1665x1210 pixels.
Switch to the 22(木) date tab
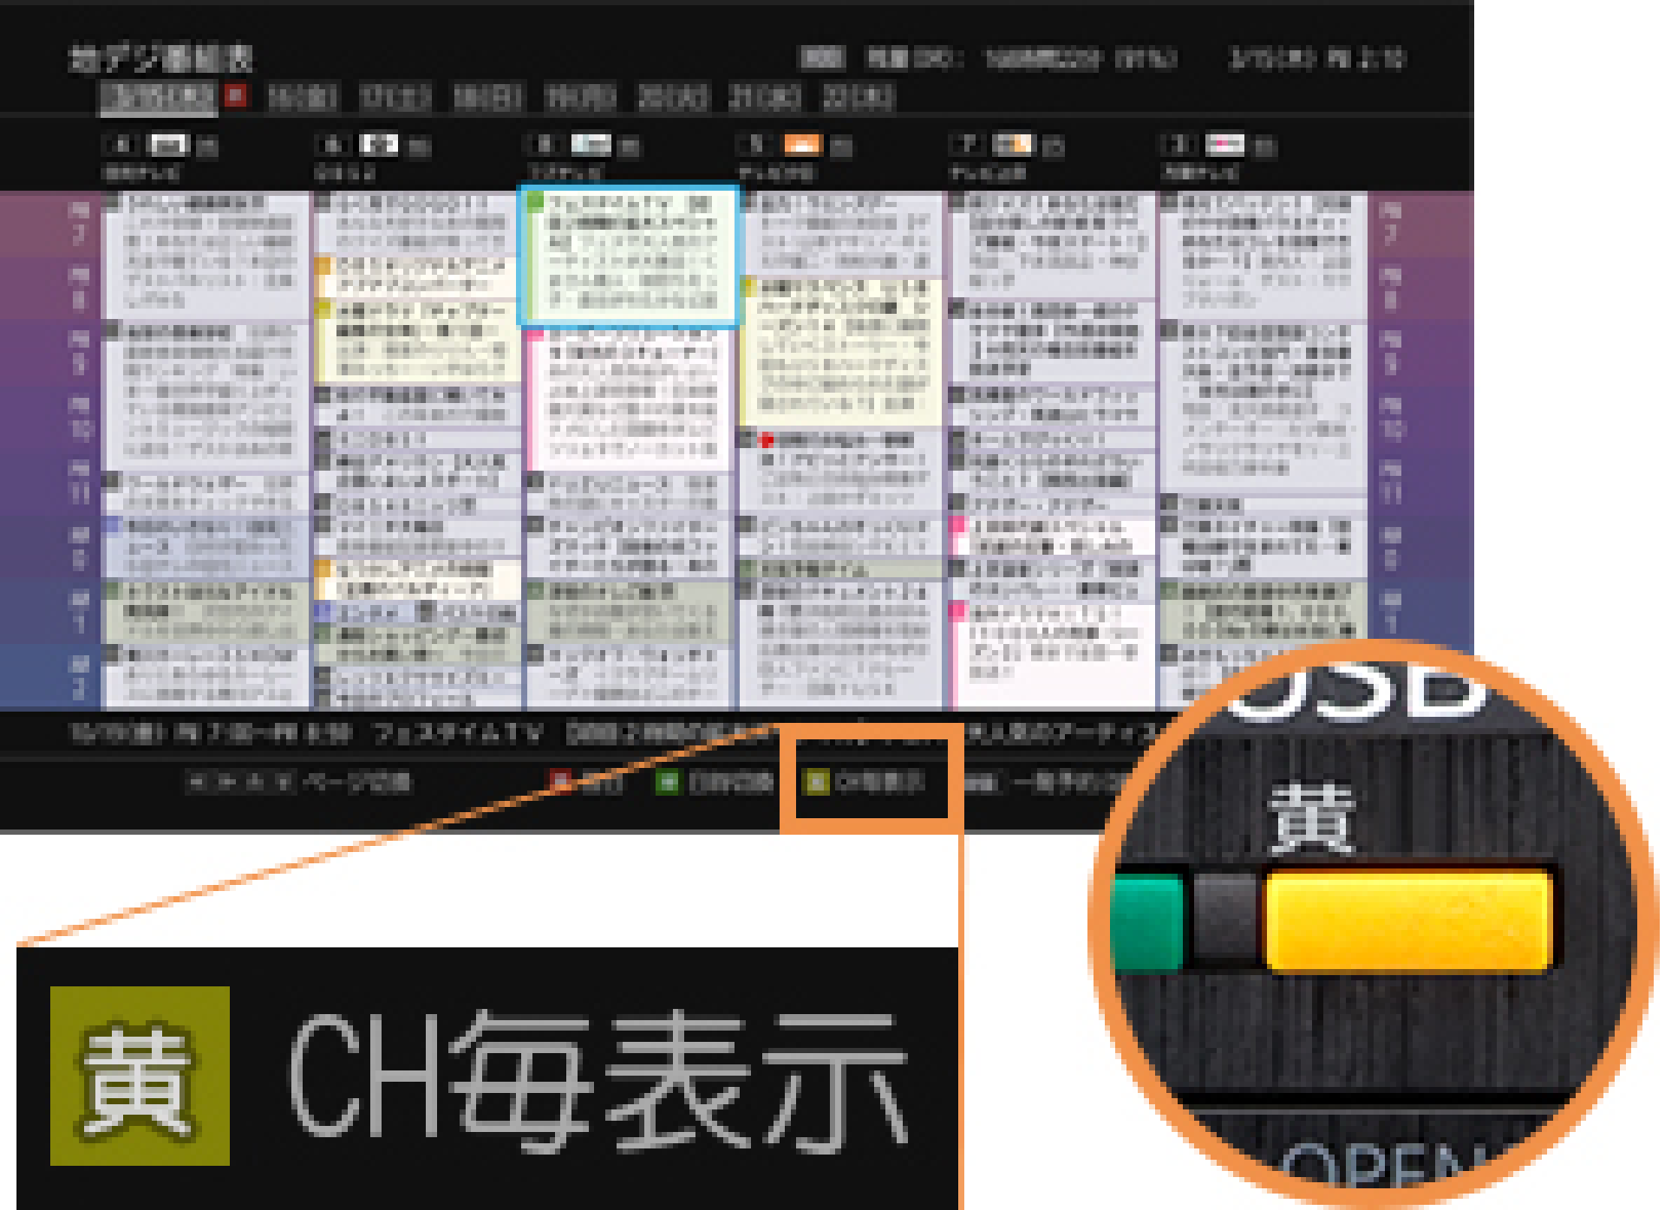coord(858,97)
